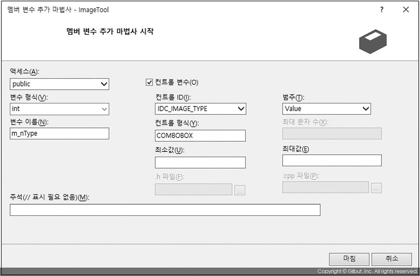Click the .cpp 파일 path field
This screenshot has height=276, width=420.
(325, 187)
